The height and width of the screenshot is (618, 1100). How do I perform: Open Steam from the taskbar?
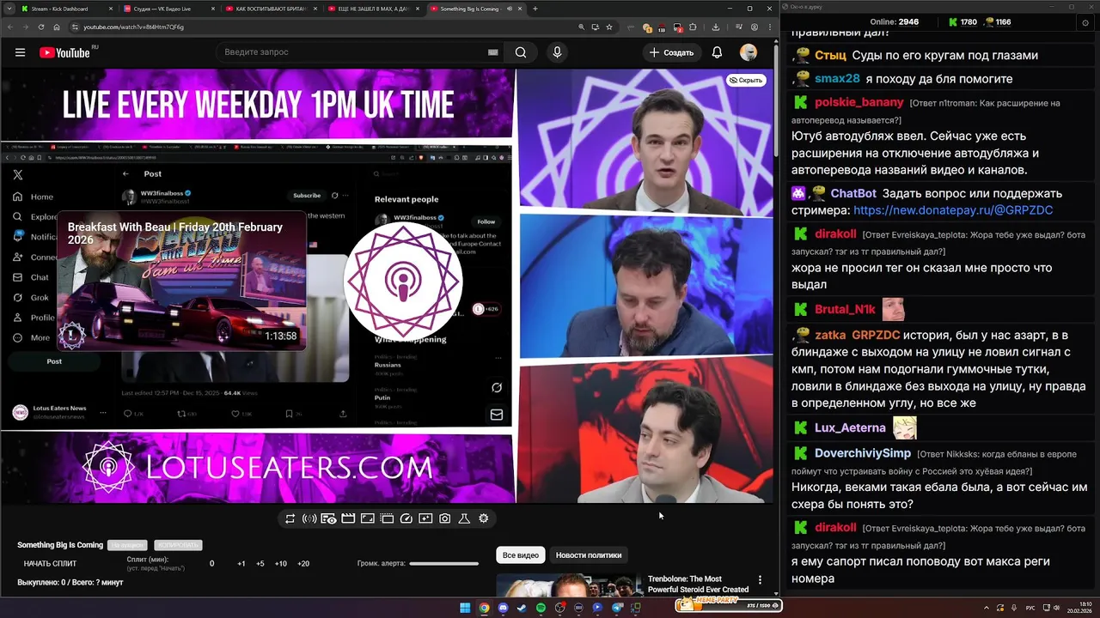point(522,608)
